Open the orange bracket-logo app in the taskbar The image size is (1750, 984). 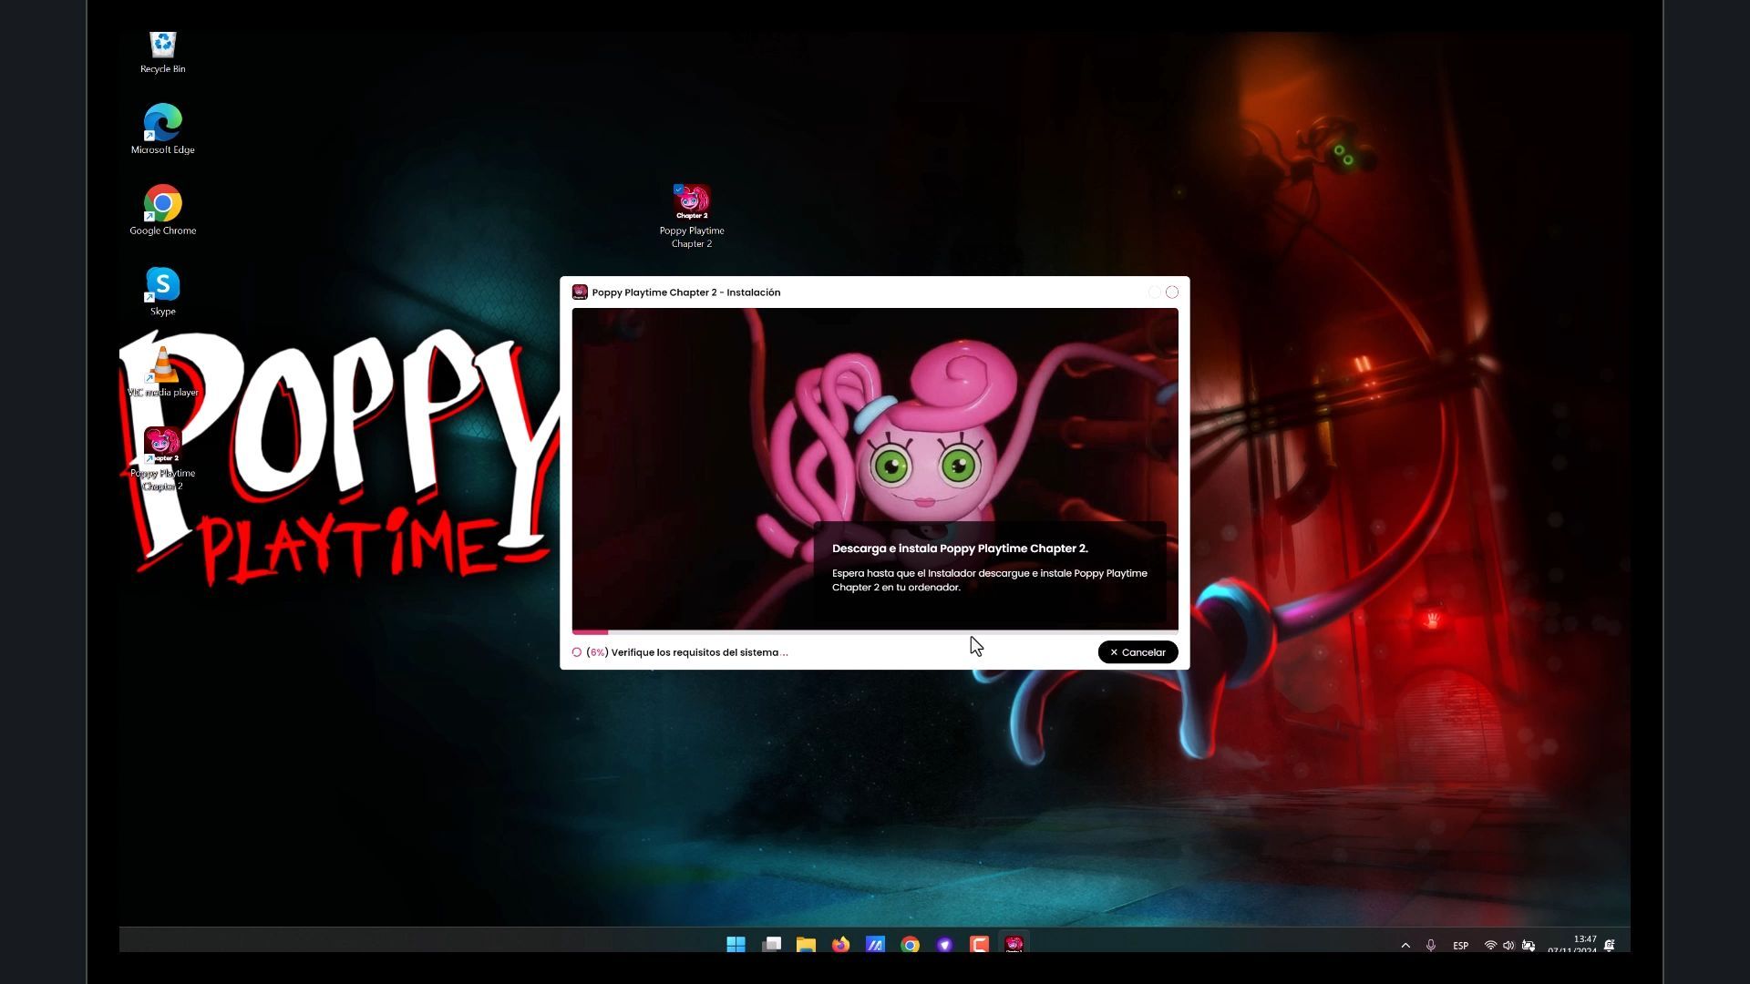click(x=979, y=945)
